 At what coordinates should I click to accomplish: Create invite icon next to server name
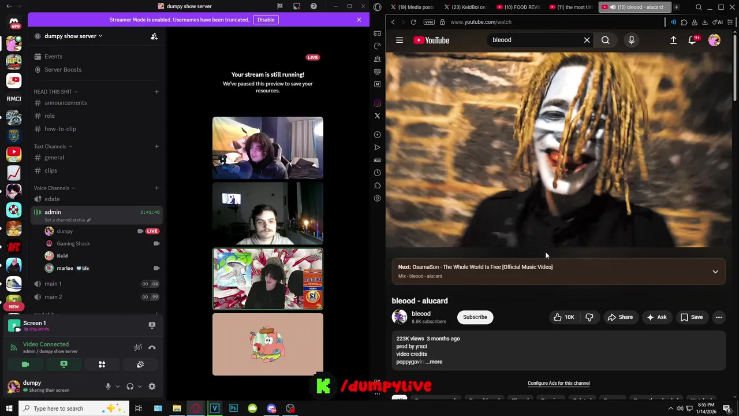click(x=154, y=36)
